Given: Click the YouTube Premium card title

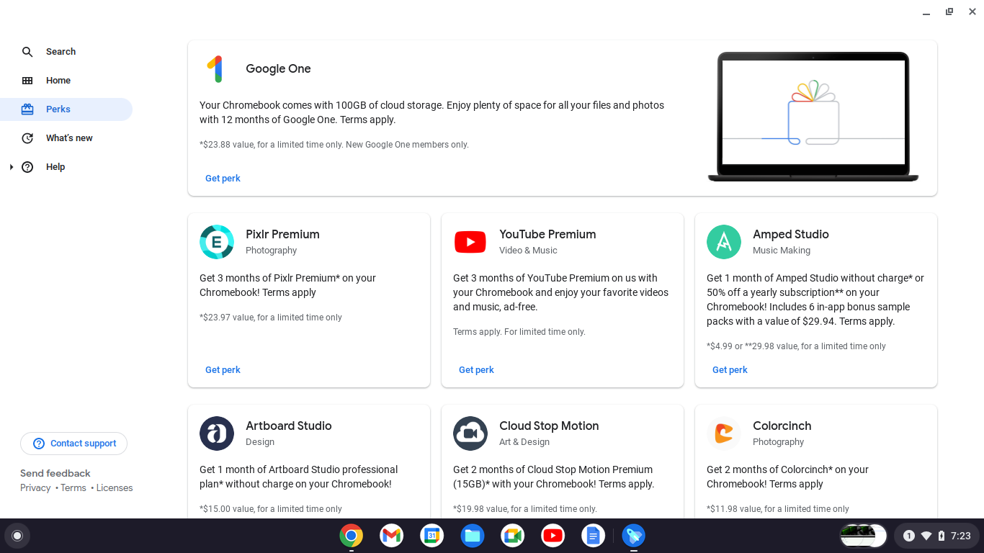Looking at the screenshot, I should click(x=547, y=235).
